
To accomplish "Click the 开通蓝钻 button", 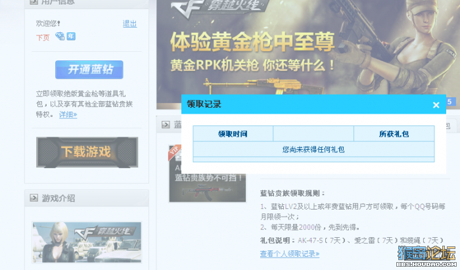I will [89, 70].
